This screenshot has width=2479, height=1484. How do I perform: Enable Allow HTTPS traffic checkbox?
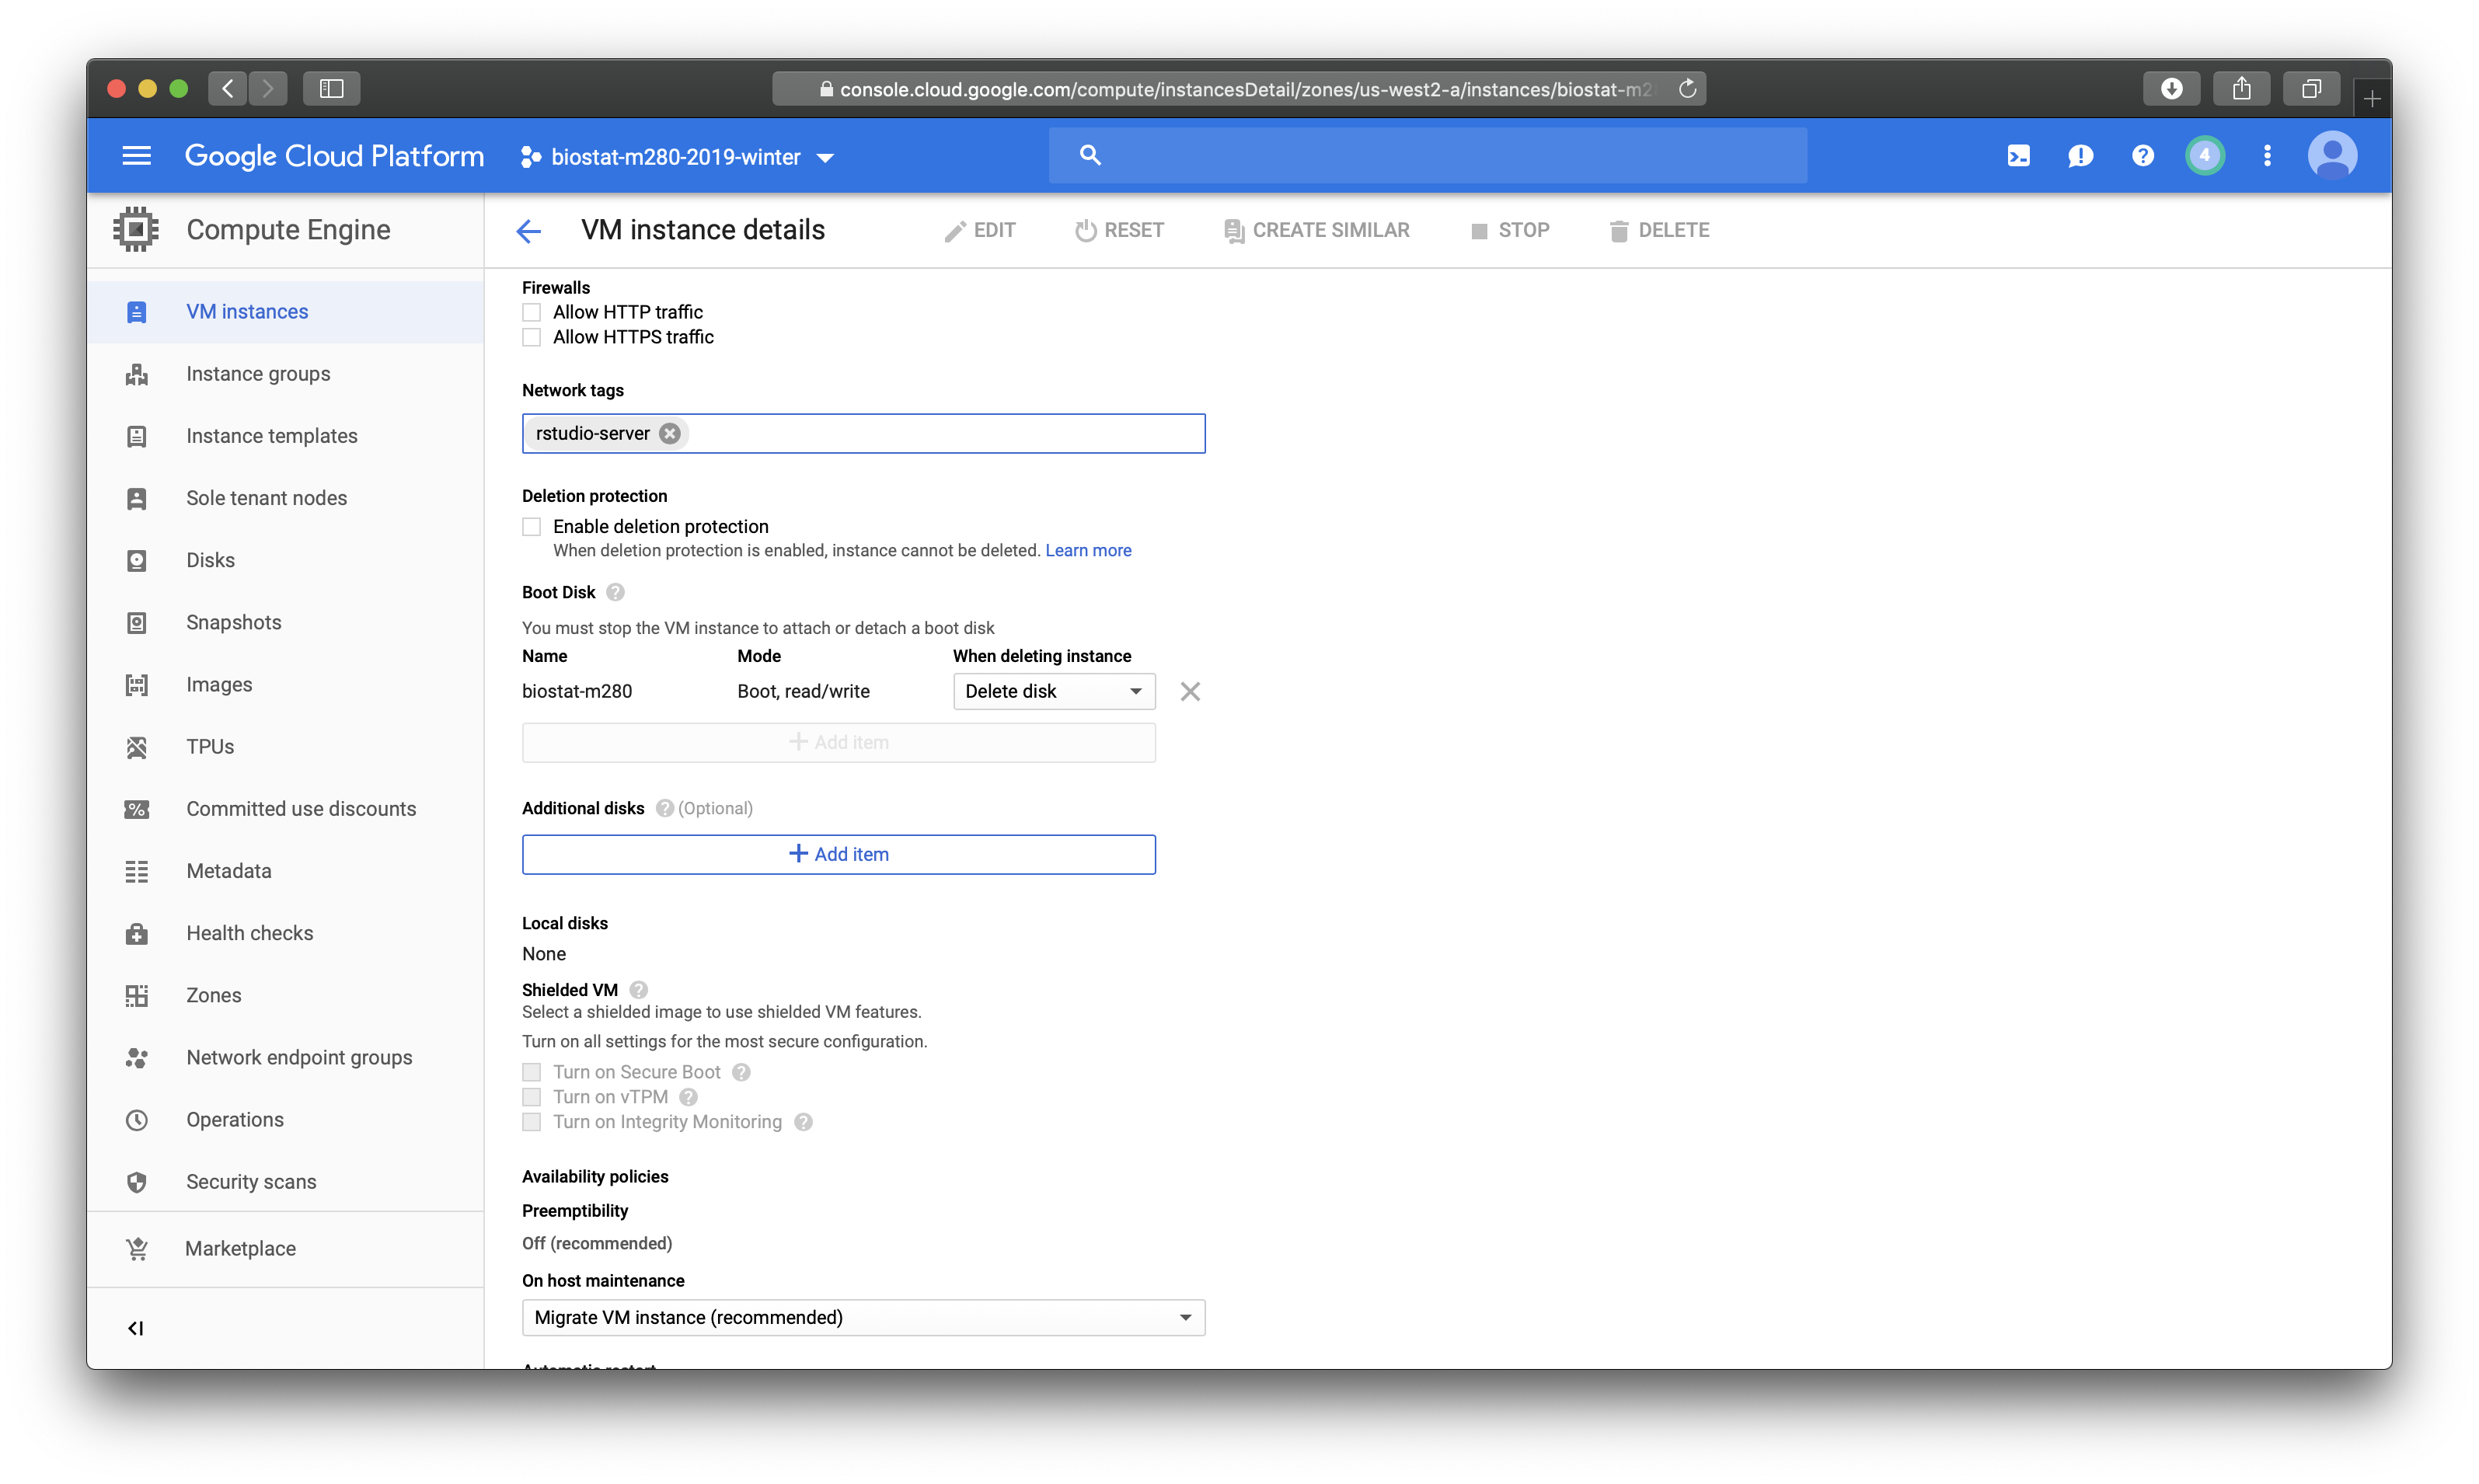(x=532, y=337)
